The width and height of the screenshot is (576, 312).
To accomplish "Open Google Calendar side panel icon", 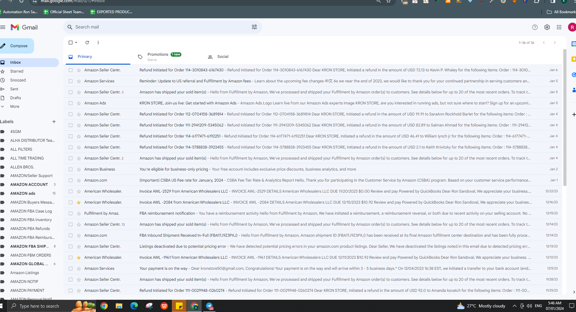I will tap(574, 44).
